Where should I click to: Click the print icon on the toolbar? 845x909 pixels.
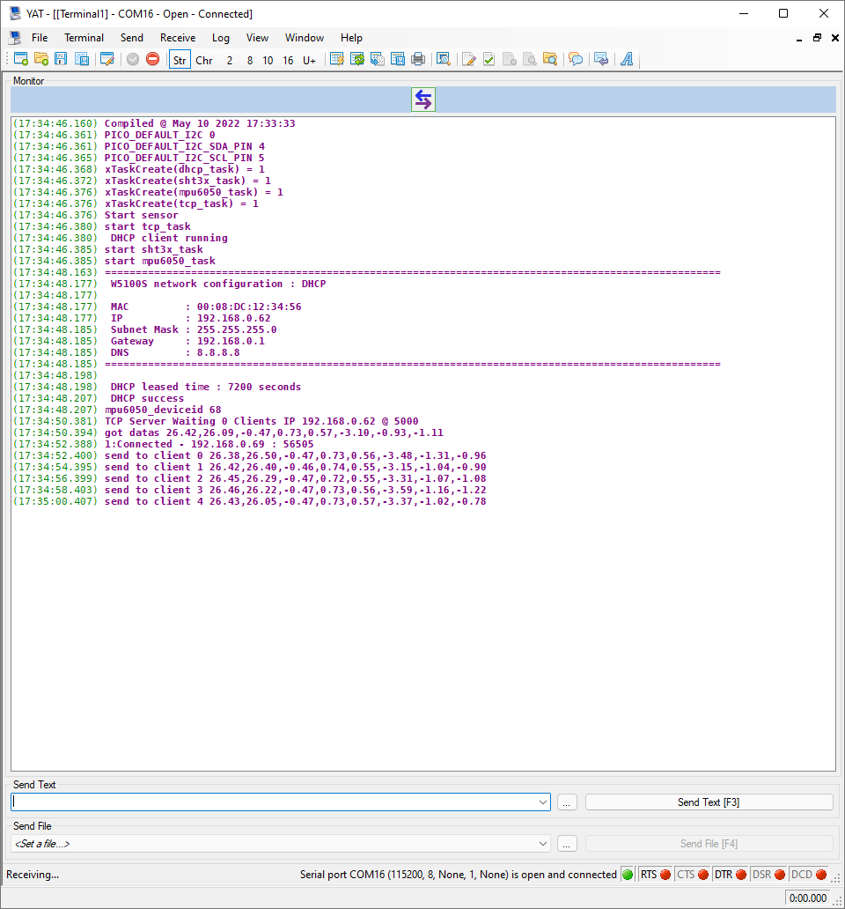tap(416, 59)
